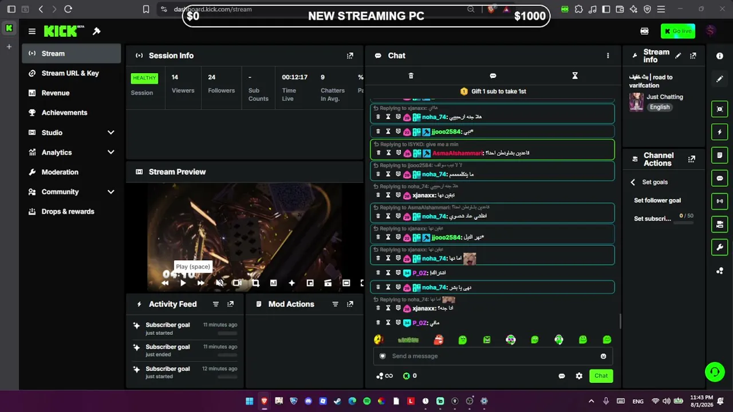This screenshot has height=412, width=733.
Task: Open the Stream sidebar item
Action: (x=72, y=54)
